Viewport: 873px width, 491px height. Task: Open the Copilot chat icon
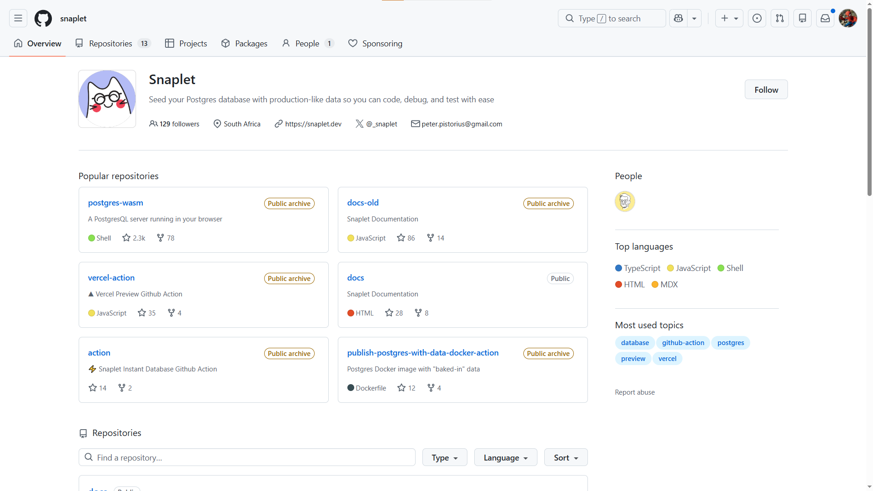678,18
